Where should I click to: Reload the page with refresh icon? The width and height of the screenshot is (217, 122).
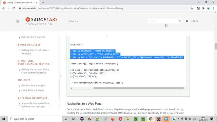(14, 8)
